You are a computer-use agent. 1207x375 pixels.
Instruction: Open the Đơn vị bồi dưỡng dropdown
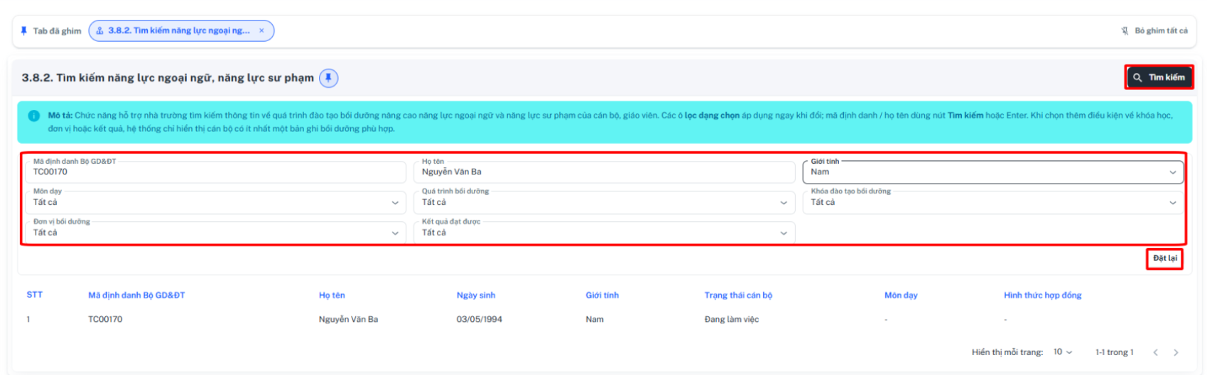(215, 233)
